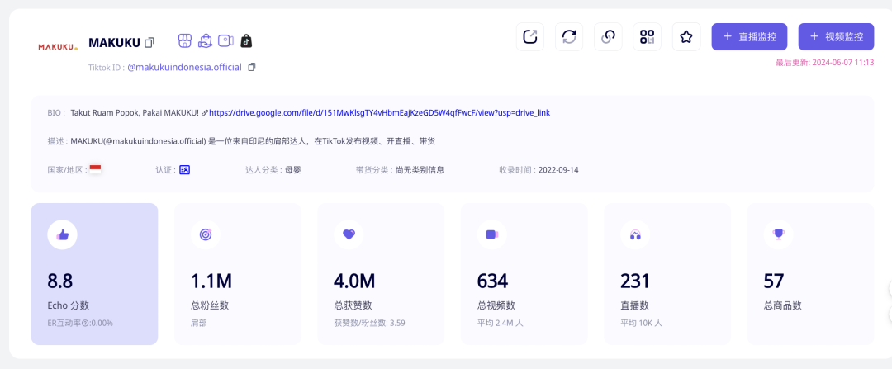
Task: Copy the MAKUKU name with copy icon
Action: [149, 42]
